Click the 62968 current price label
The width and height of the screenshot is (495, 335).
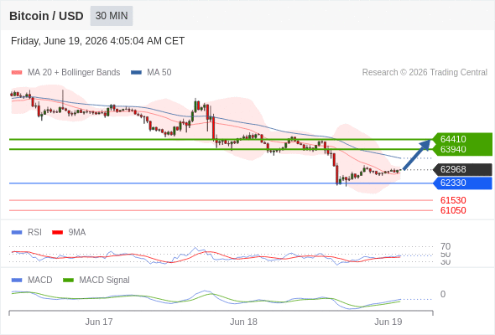[462, 169]
